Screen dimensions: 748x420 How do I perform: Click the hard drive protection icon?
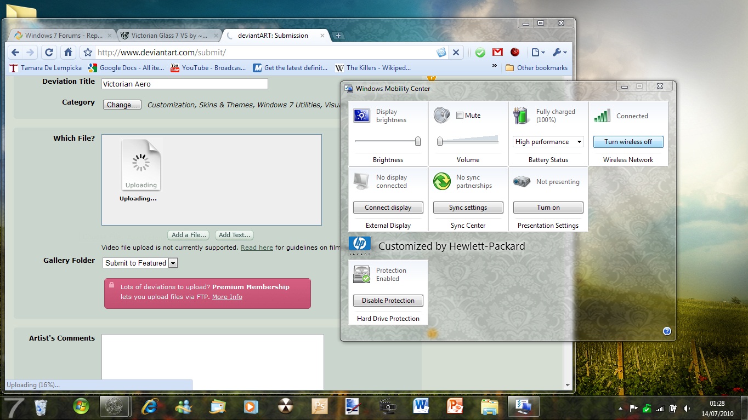click(362, 274)
